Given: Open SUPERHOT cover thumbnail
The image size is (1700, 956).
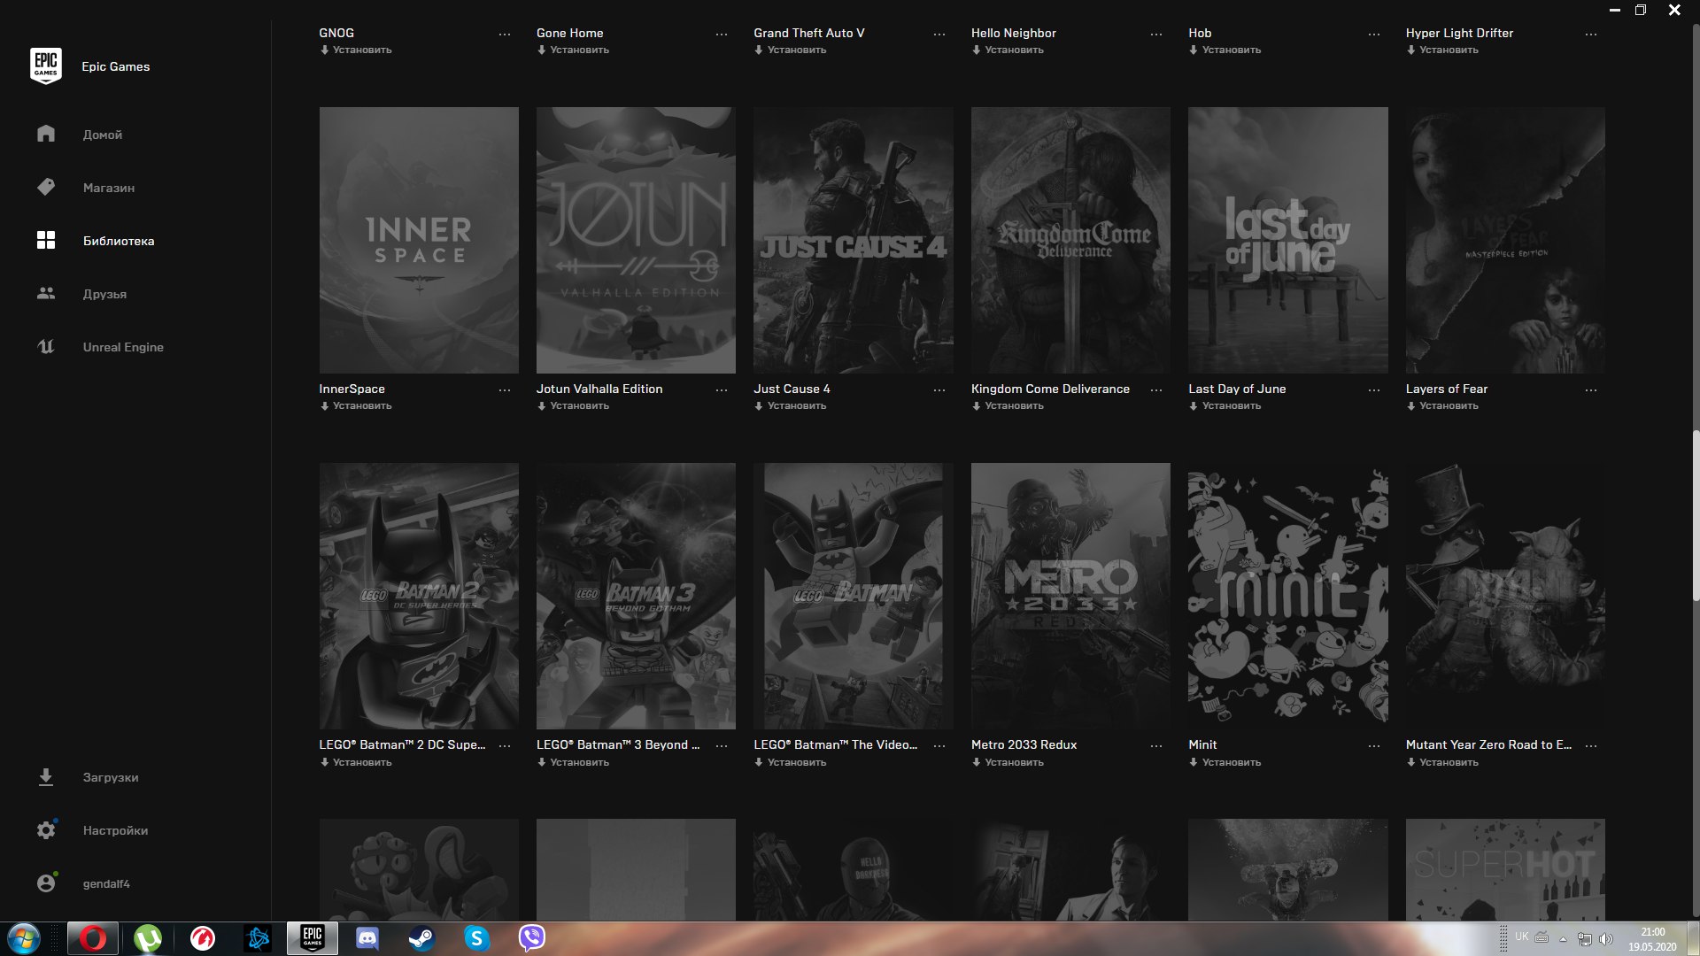Looking at the screenshot, I should pos(1505,869).
